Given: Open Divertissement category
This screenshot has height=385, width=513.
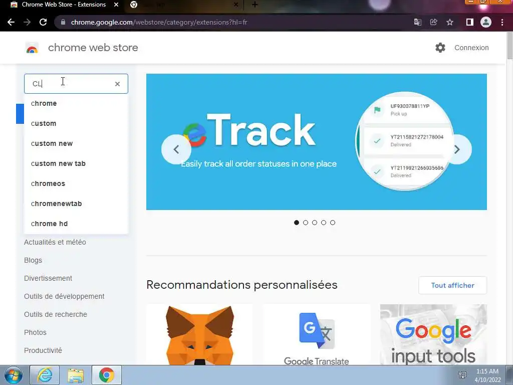Looking at the screenshot, I should click(x=48, y=278).
